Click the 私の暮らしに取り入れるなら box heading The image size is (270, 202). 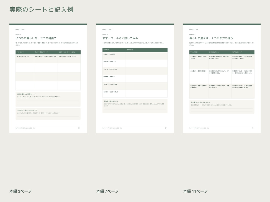tap(200, 102)
